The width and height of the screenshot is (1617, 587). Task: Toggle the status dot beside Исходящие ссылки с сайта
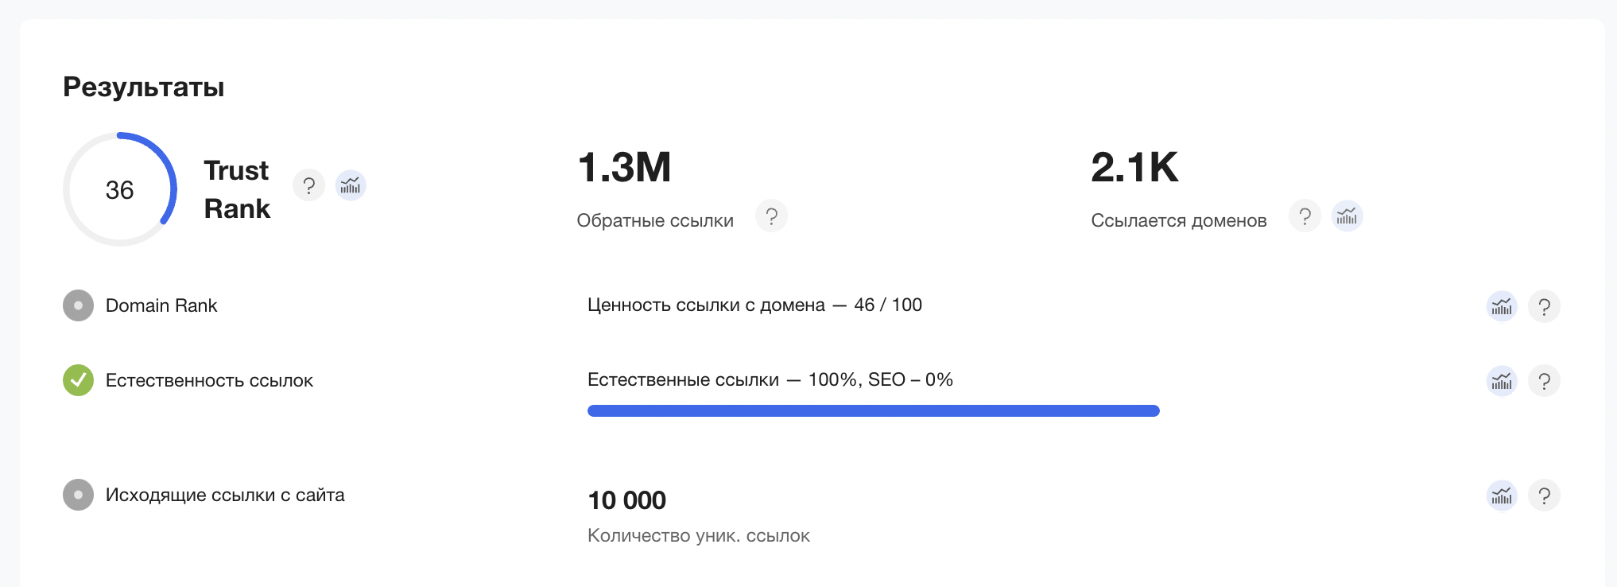point(77,495)
